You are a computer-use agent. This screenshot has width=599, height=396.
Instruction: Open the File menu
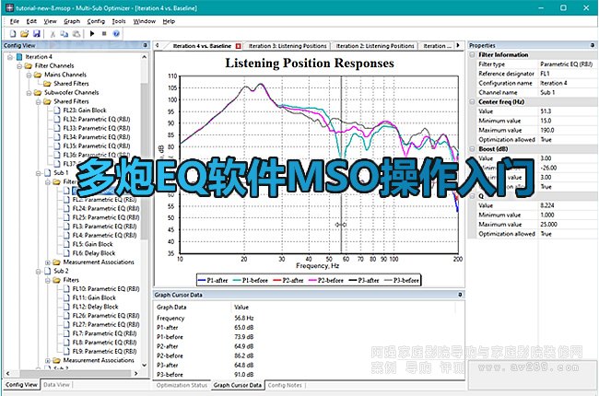click(x=14, y=21)
